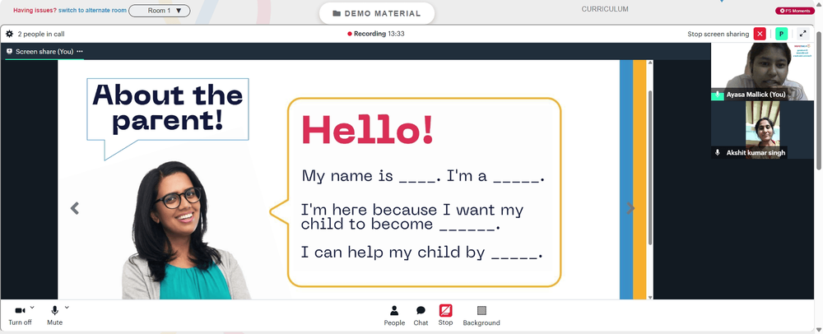This screenshot has height=334, width=823.
Task: Click the green P participant badge
Action: coord(782,34)
